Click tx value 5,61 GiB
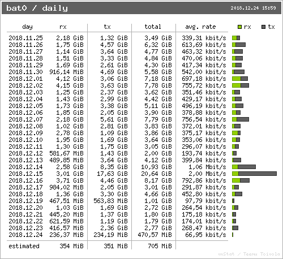The image size is (283, 259). pyautogui.click(x=114, y=119)
